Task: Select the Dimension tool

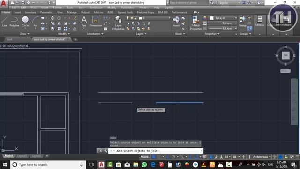Action: [x=95, y=21]
